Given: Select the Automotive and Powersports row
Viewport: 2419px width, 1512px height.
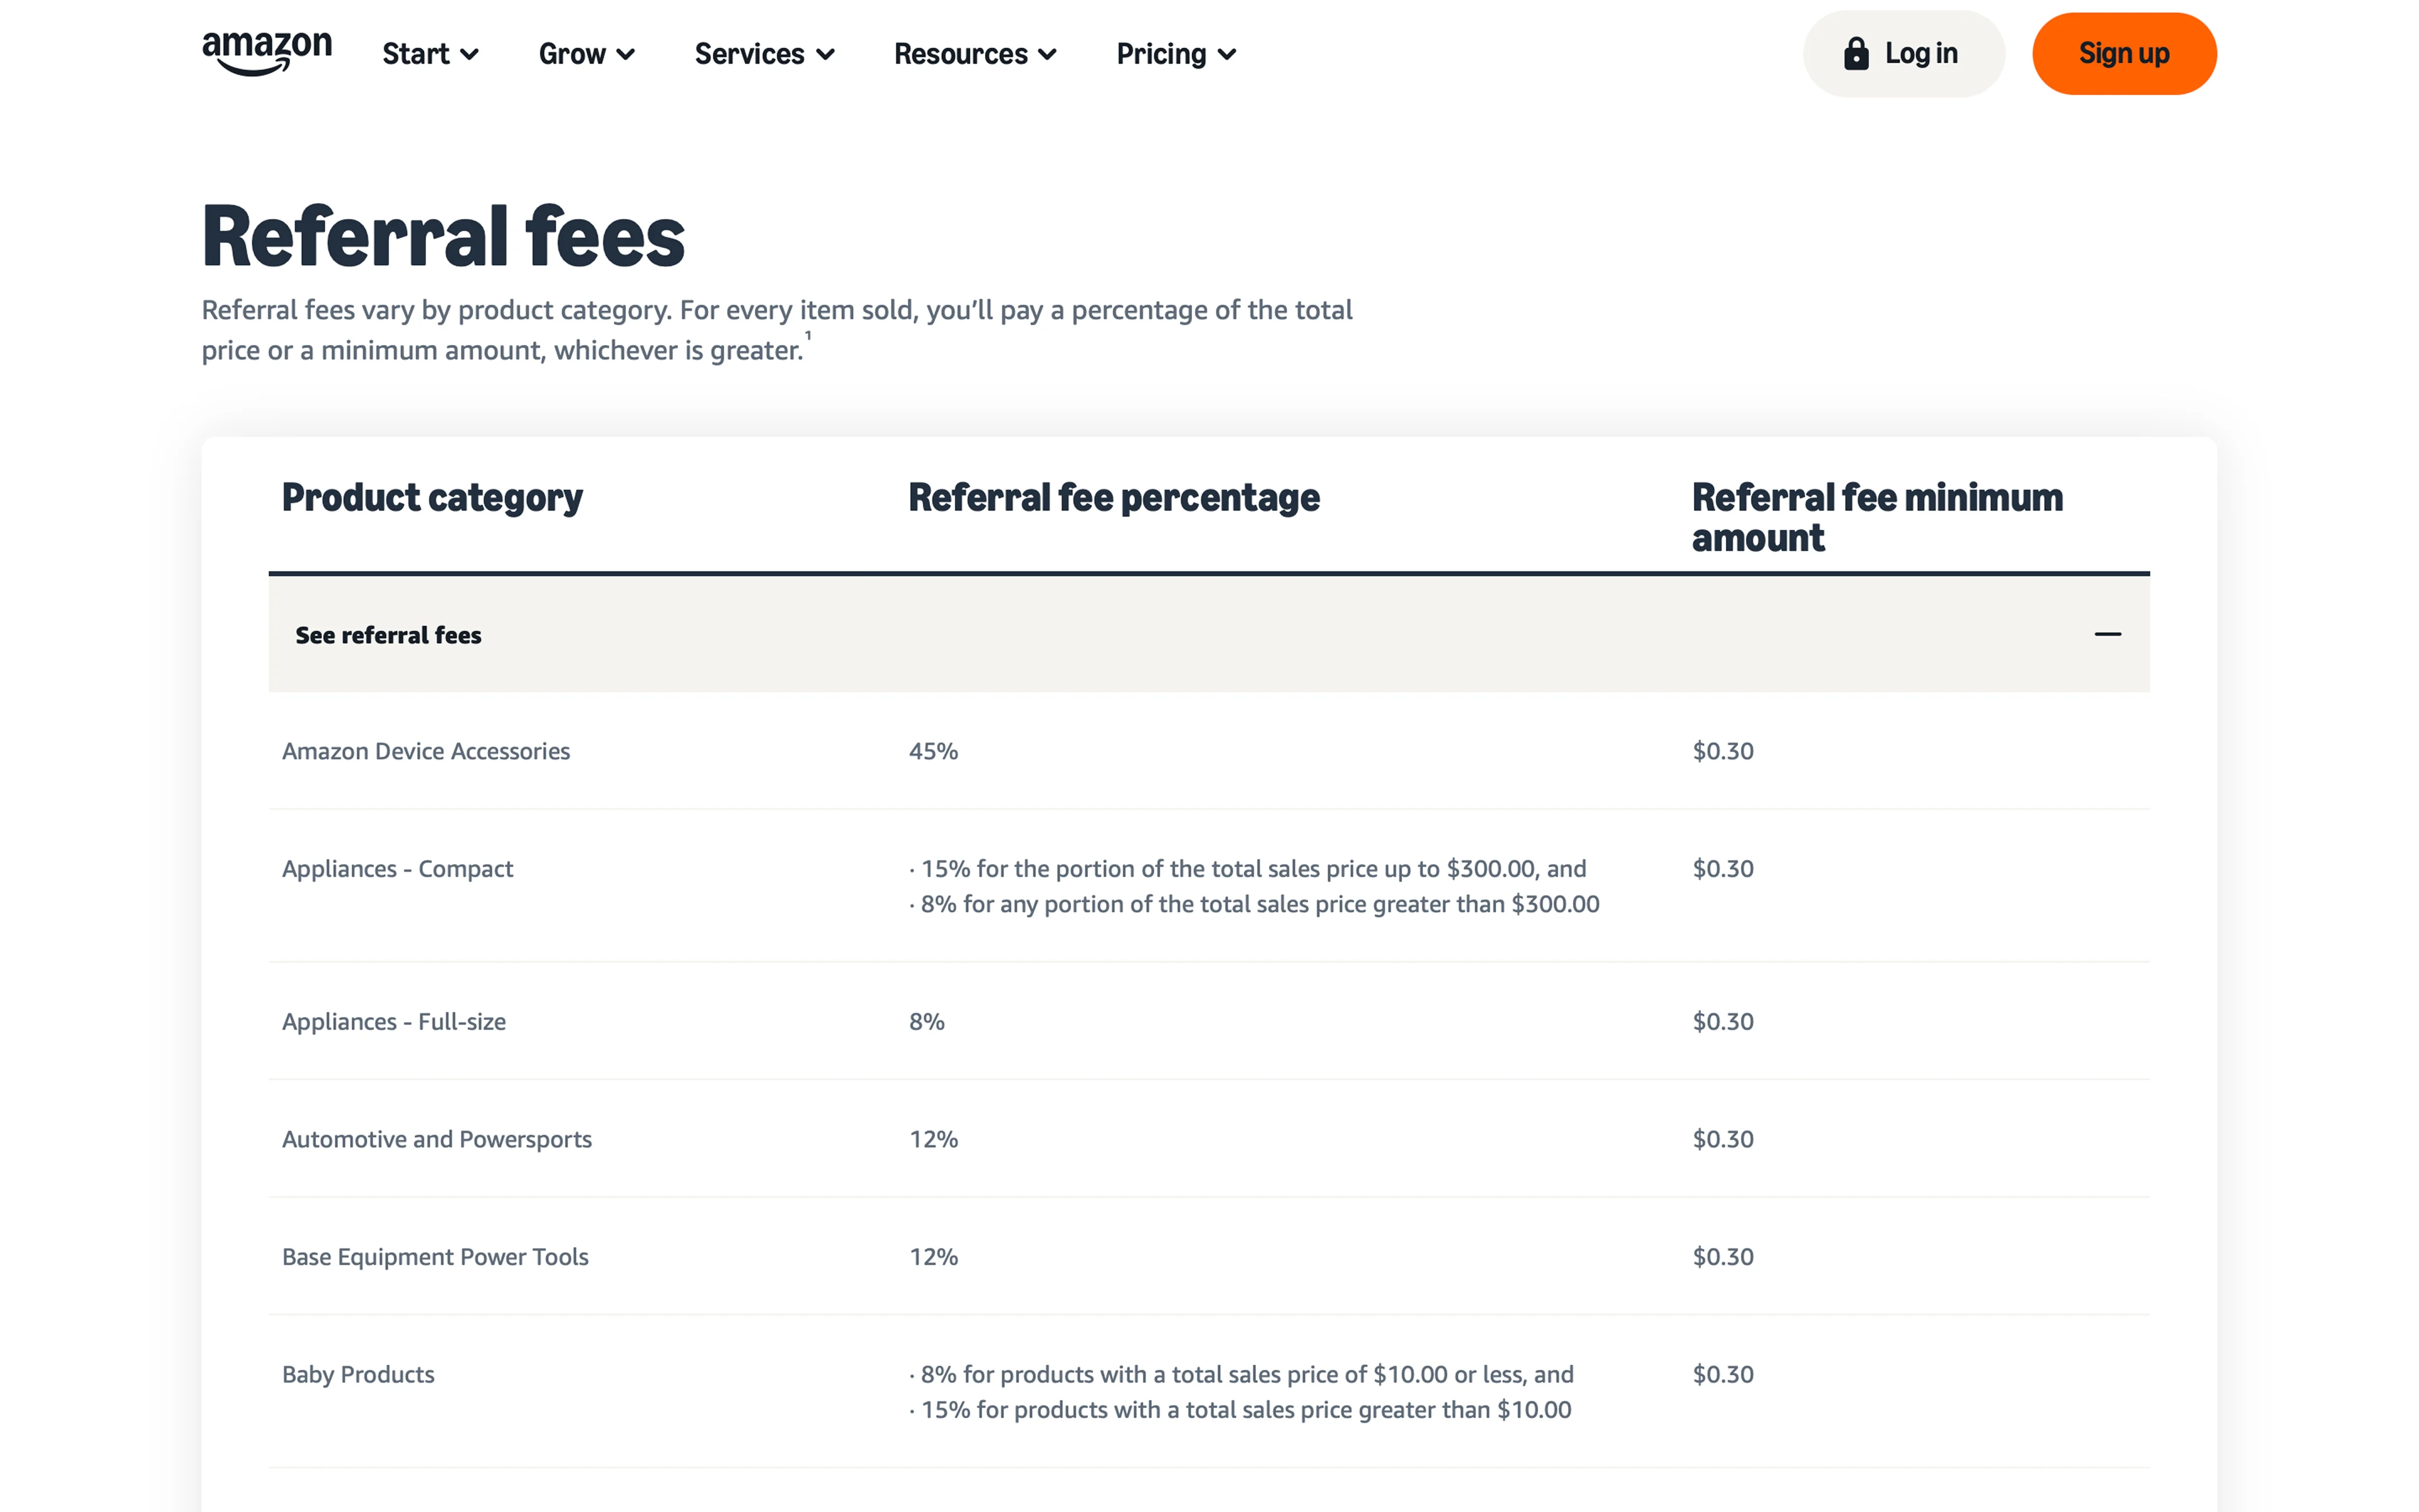Looking at the screenshot, I should click(1208, 1139).
